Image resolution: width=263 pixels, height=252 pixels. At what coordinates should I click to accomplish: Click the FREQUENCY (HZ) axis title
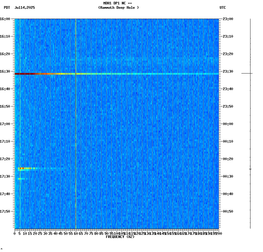pyautogui.click(x=120, y=236)
